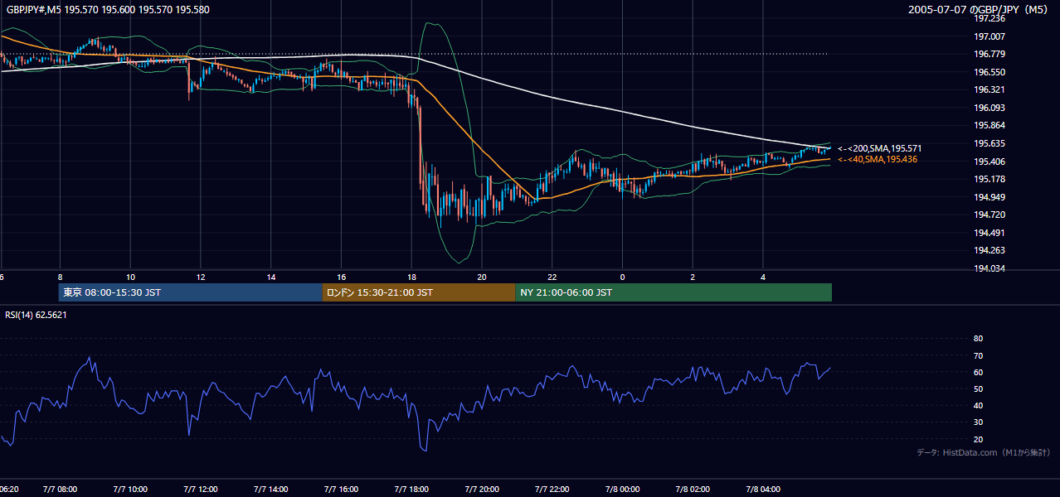
Task: Click the 200 SMA label 195.571
Action: [x=879, y=148]
